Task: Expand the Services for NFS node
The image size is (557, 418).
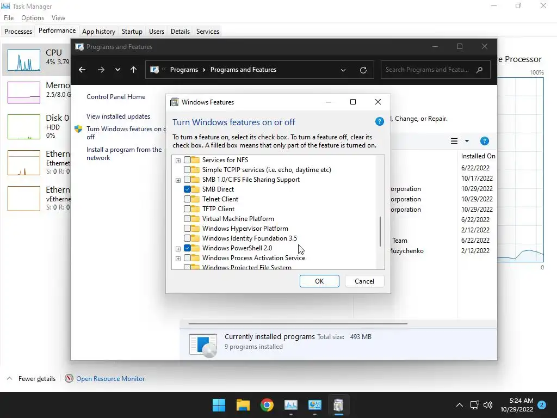Action: click(178, 161)
